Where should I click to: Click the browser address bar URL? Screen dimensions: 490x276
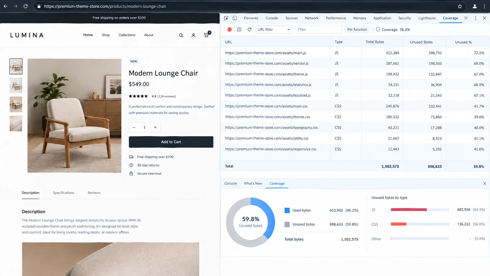(x=105, y=6)
